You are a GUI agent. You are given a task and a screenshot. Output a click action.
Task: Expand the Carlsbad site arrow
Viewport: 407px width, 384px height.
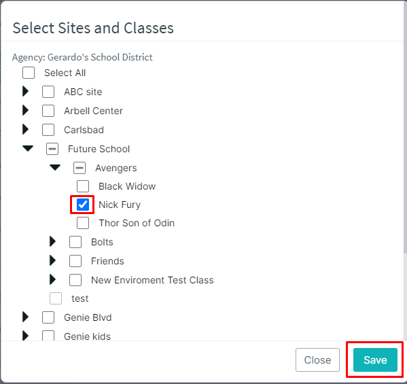click(x=25, y=129)
